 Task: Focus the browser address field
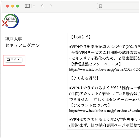coord(119,6)
